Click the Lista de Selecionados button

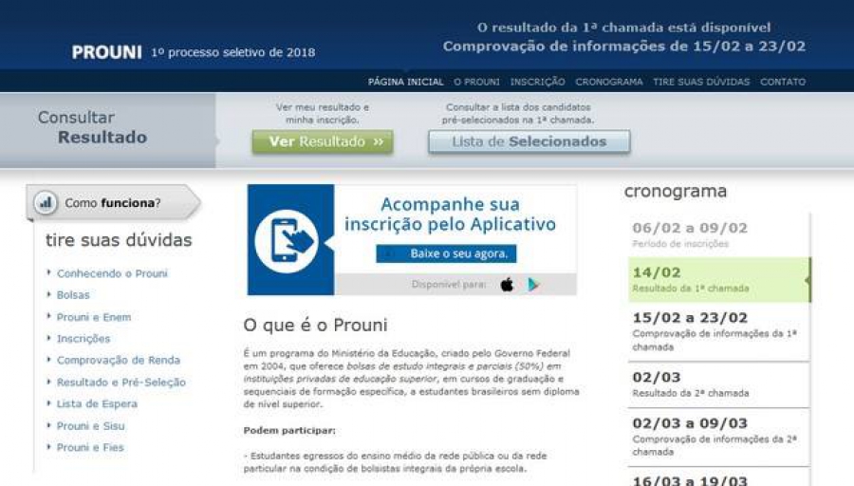[529, 141]
